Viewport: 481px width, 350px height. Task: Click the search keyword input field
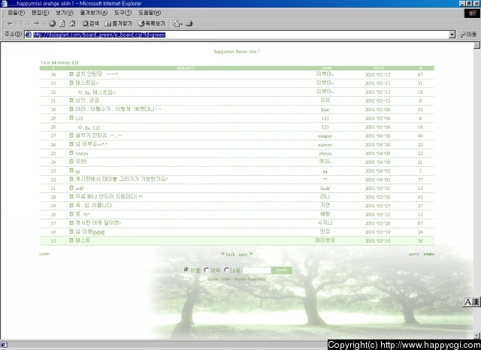[x=257, y=270]
